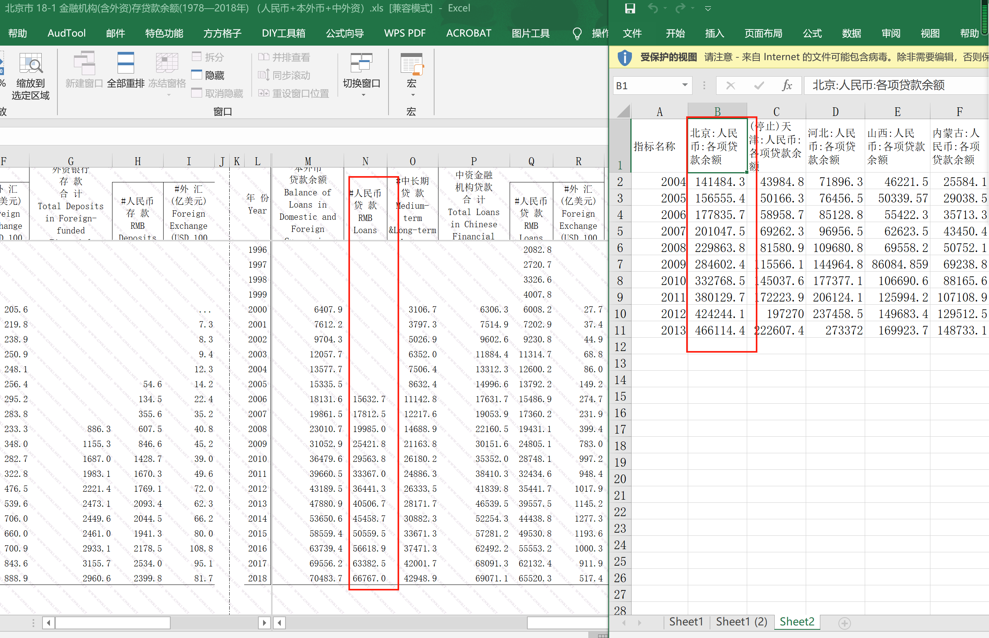This screenshot has width=989, height=638.
Task: Click the Redo arrow icon
Action: click(x=680, y=8)
